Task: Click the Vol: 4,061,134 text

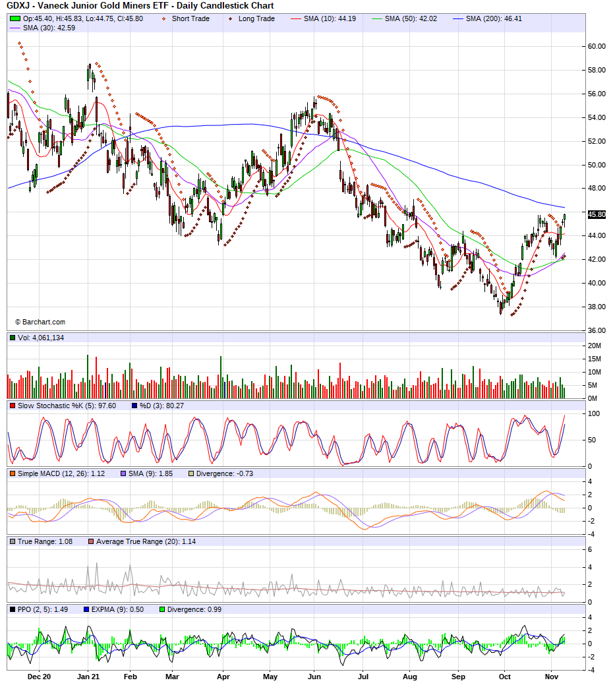Action: 41,338
